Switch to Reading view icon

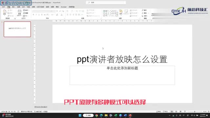coord(180,111)
